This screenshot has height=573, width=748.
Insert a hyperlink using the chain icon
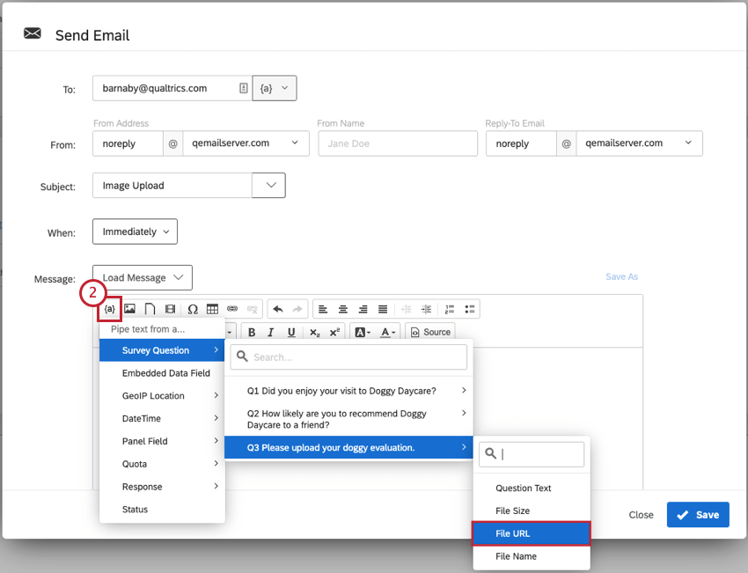pyautogui.click(x=231, y=308)
